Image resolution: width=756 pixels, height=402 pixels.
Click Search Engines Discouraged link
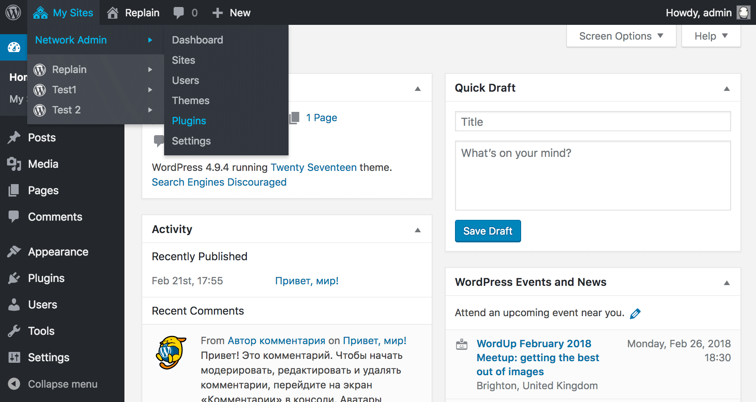pos(219,182)
